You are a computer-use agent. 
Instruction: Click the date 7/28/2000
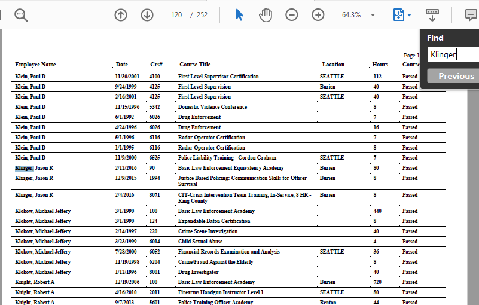[126, 252]
